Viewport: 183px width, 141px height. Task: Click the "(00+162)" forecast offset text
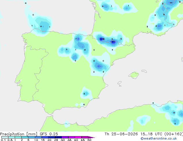coord(174,134)
